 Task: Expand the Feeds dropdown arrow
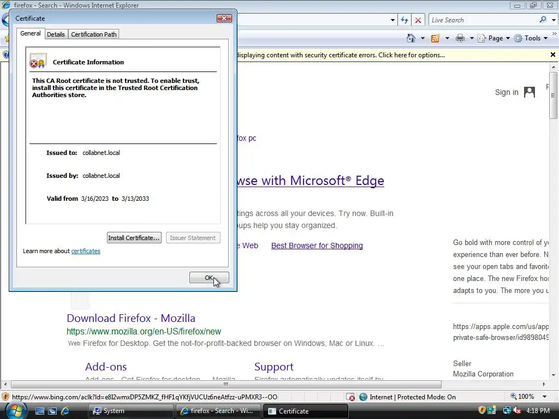click(x=447, y=38)
